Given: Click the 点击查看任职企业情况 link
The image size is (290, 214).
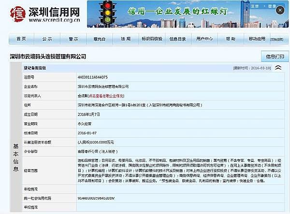Looking at the screenshot, I should pos(106,96).
